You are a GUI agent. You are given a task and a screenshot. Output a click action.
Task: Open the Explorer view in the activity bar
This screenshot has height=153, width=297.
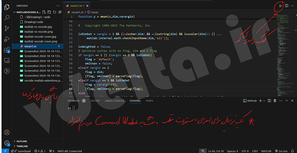(x=7, y=7)
